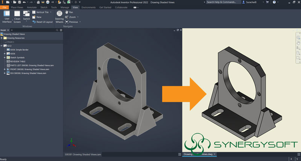Expand the Sketch Symbols node

(5, 57)
